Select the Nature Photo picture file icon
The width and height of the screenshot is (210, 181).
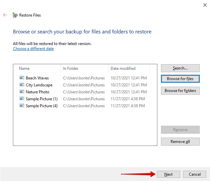click(22, 92)
